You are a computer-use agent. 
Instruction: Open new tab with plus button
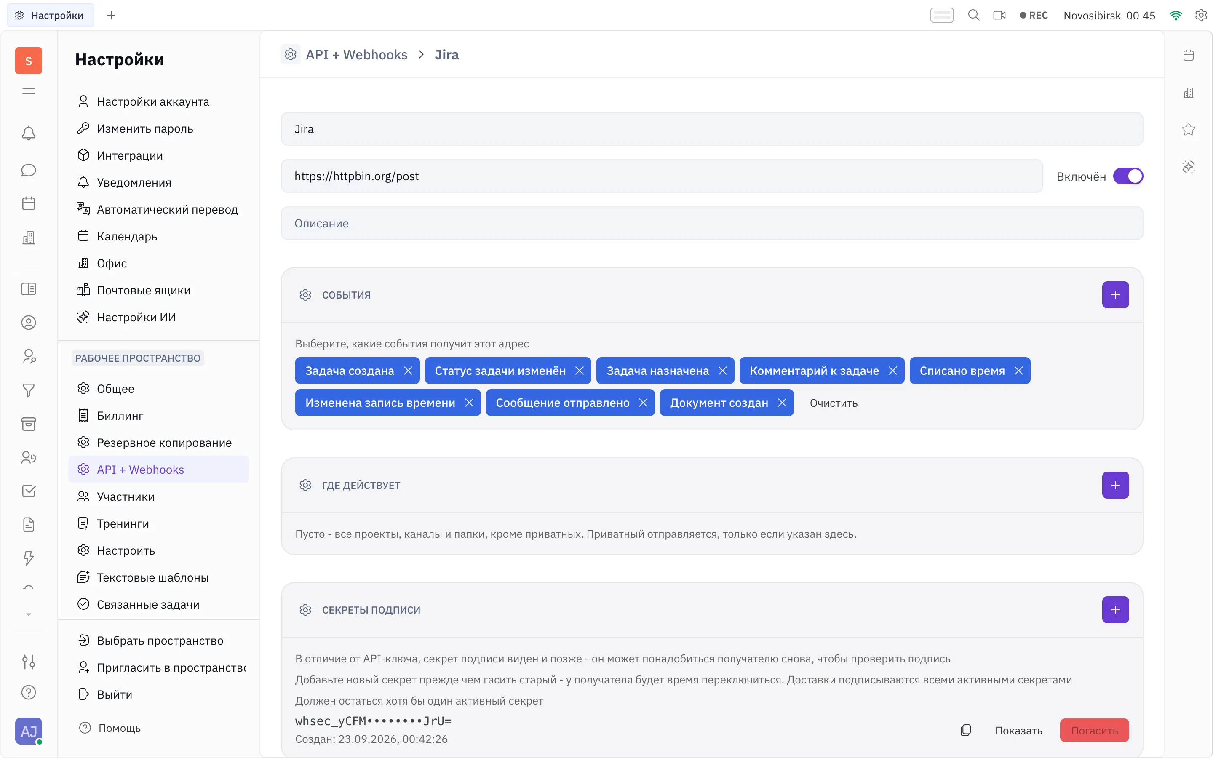[111, 15]
